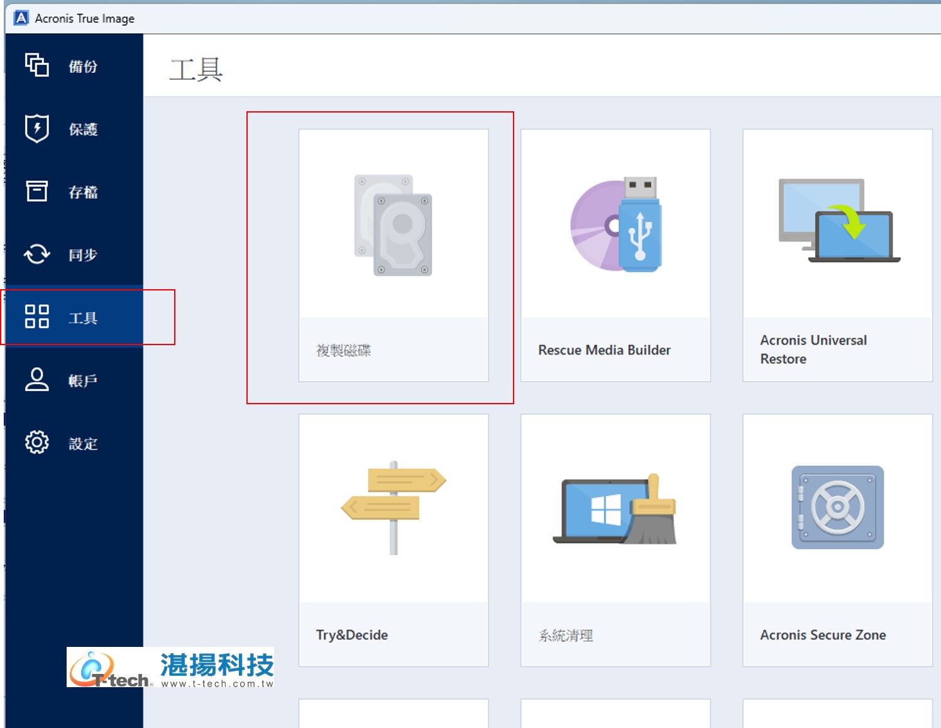This screenshot has height=728, width=941.
Task: Go to the 備份 sidebar label
Action: 83,67
